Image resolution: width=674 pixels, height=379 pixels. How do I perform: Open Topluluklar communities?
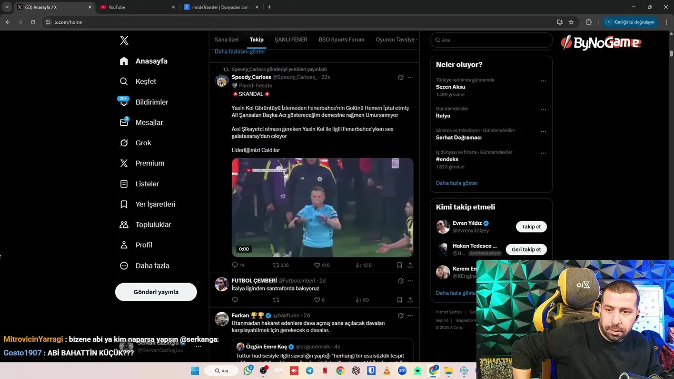tap(145, 225)
